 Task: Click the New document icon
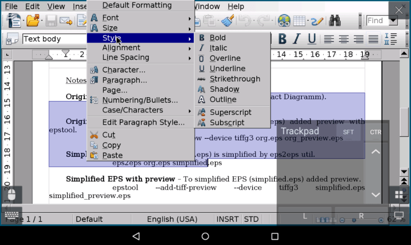[x=13, y=20]
